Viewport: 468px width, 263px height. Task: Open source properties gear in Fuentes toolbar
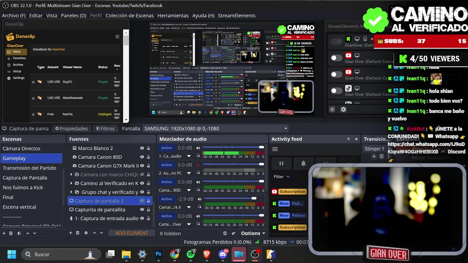coord(86,233)
